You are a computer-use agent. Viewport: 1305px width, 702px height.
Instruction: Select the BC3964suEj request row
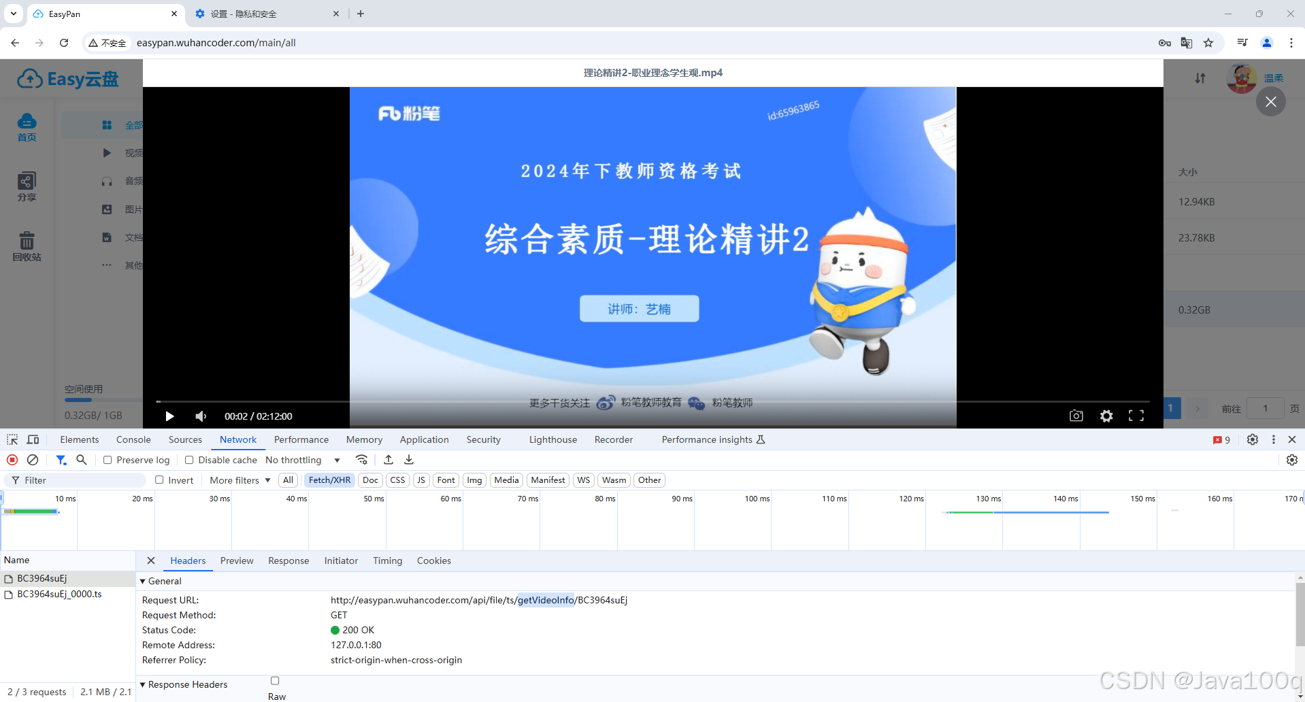[67, 578]
